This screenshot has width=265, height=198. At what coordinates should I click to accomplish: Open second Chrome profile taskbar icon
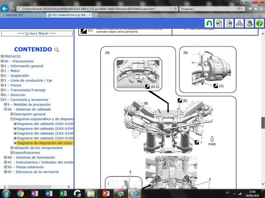coord(120,194)
